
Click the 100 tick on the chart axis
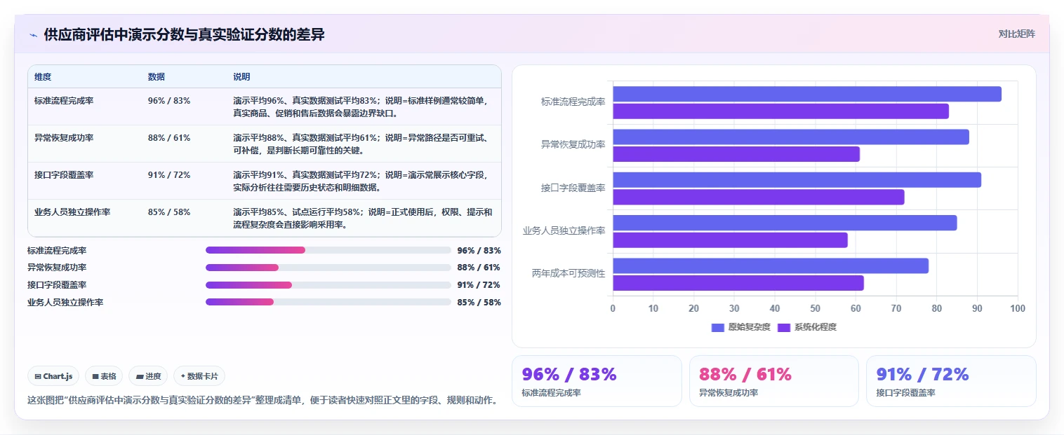(x=1017, y=308)
